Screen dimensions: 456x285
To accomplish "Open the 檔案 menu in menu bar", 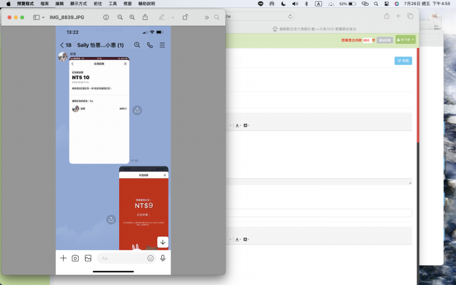I will pyautogui.click(x=44, y=3).
